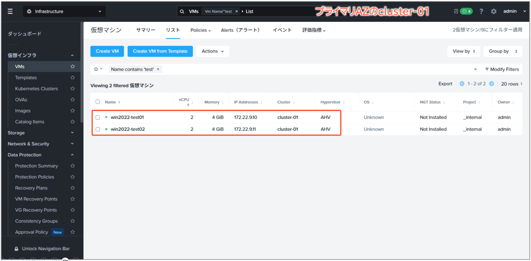Star the Kubernetes Clusters sidebar entry

[x=73, y=89]
